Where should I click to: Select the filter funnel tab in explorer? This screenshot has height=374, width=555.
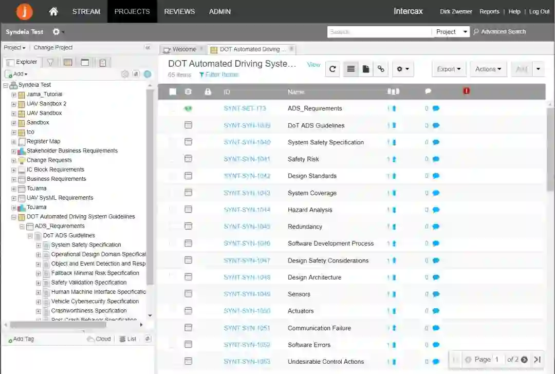(50, 62)
